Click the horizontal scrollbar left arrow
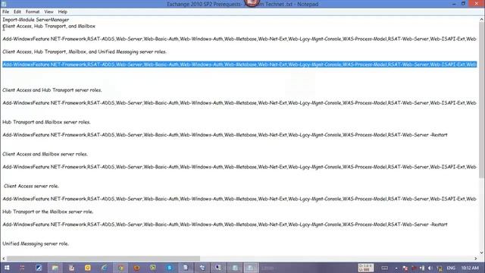 pyautogui.click(x=3, y=259)
